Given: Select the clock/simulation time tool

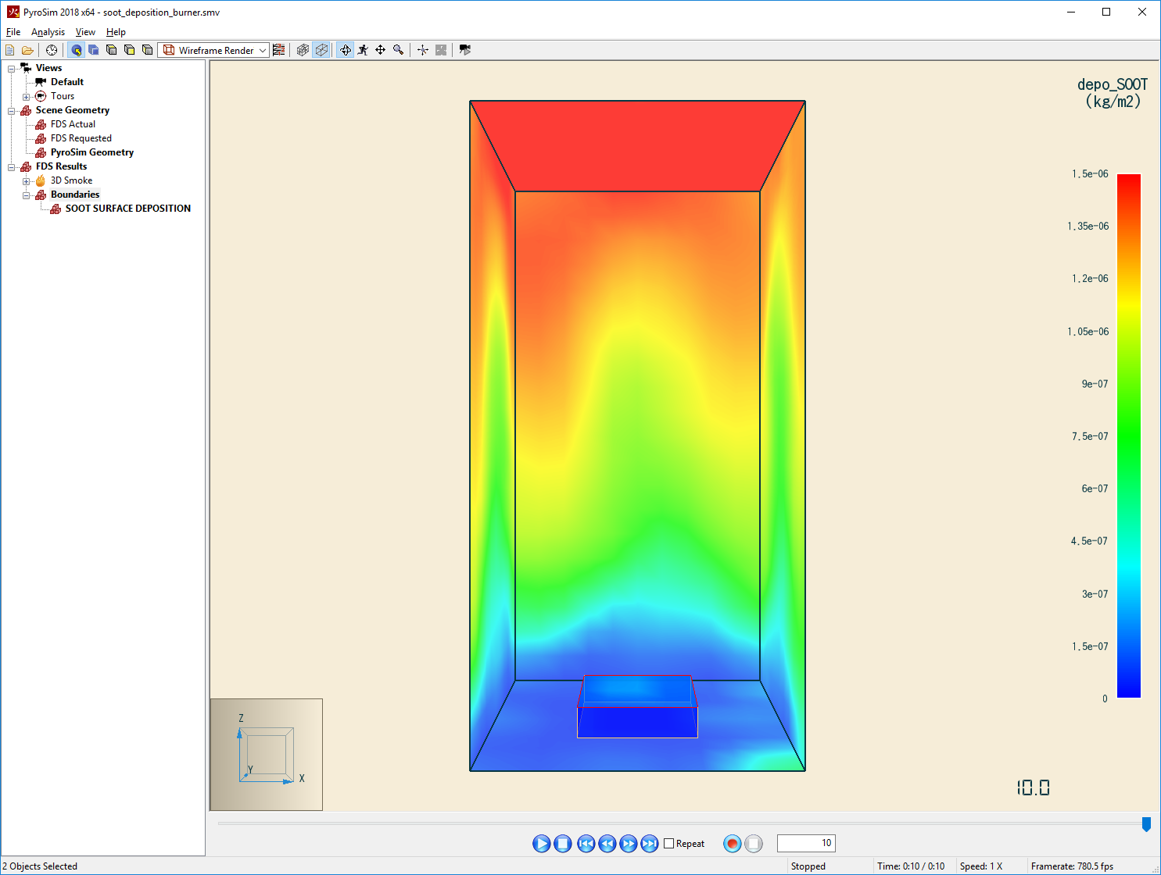Looking at the screenshot, I should (x=51, y=49).
